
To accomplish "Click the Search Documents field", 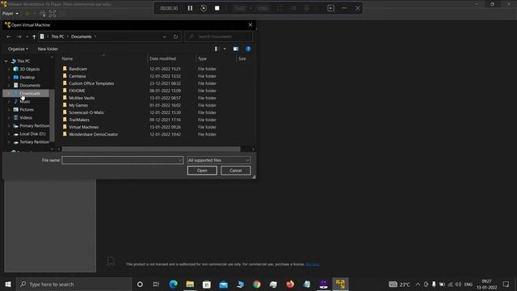I will pos(219,36).
